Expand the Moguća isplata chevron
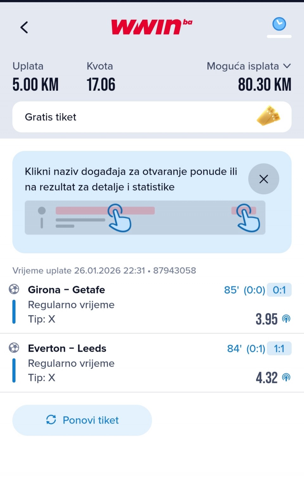The height and width of the screenshot is (477, 304). [x=287, y=66]
